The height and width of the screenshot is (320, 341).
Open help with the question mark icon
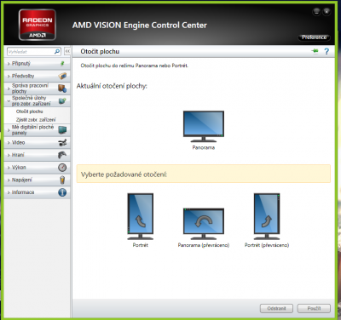point(327,51)
